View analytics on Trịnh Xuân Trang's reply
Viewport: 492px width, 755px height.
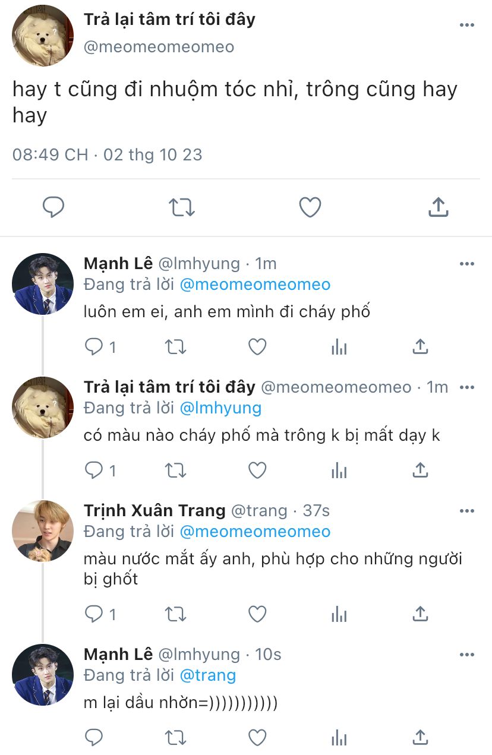pos(339,614)
